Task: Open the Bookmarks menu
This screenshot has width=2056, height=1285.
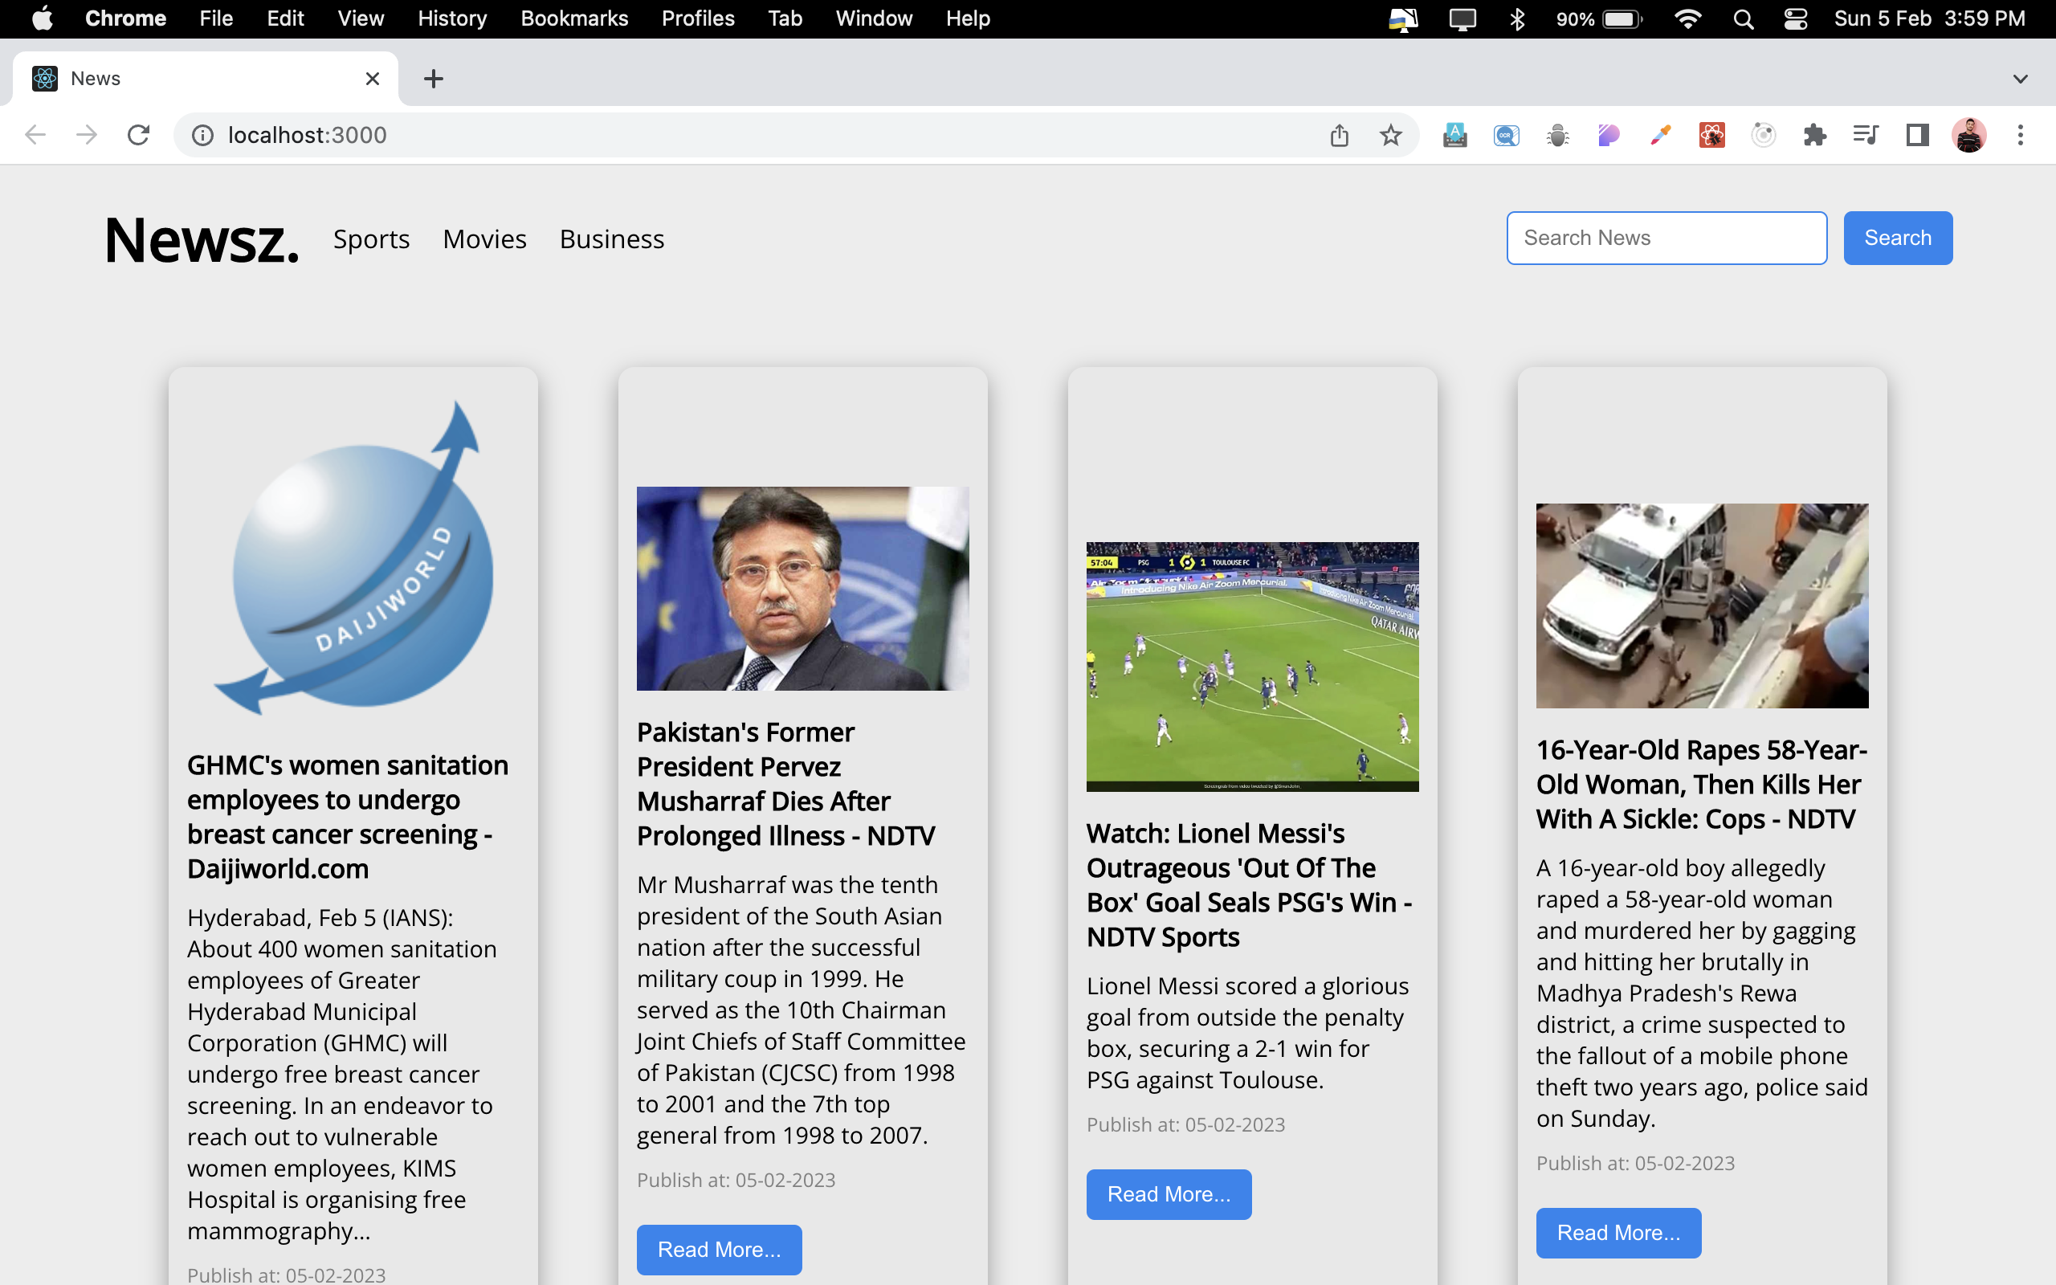Action: click(574, 18)
